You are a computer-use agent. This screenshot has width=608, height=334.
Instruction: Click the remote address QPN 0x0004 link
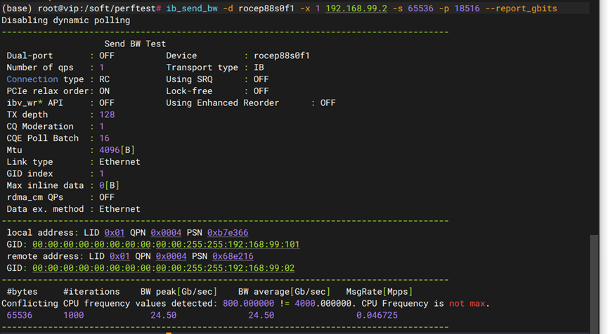[x=172, y=256]
